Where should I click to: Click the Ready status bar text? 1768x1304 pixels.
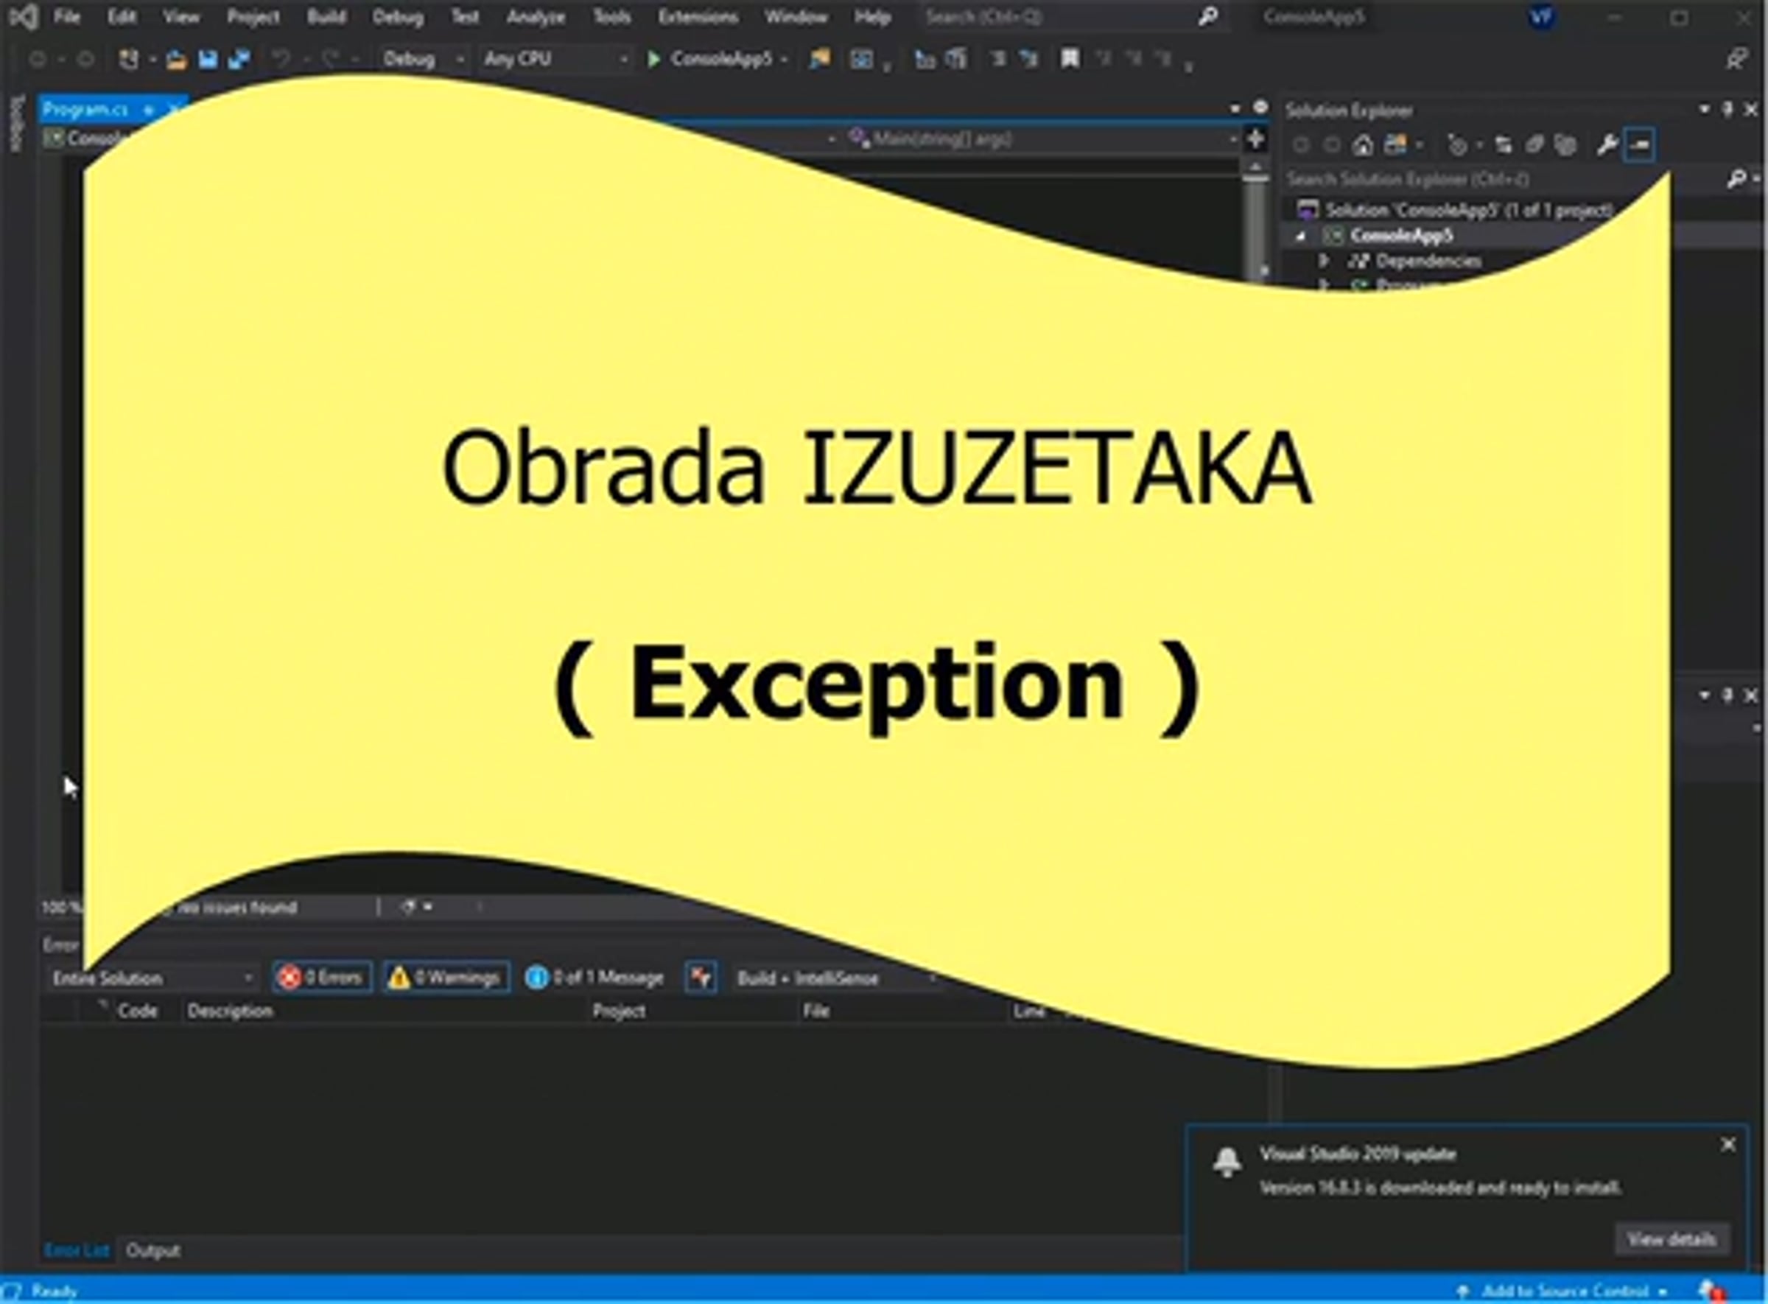click(54, 1291)
